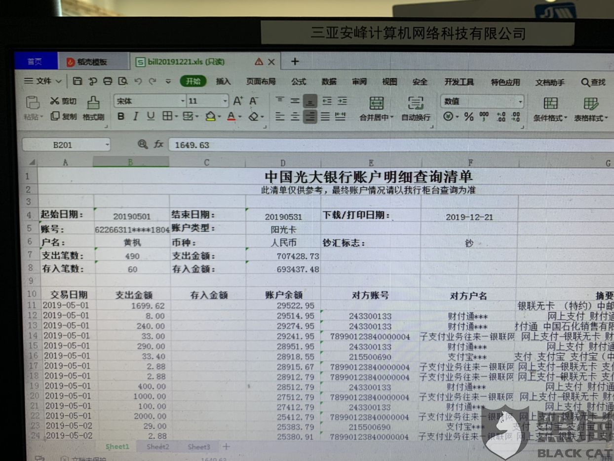Switch to the Data (数据) tab
This screenshot has height=461, width=614.
pos(329,81)
